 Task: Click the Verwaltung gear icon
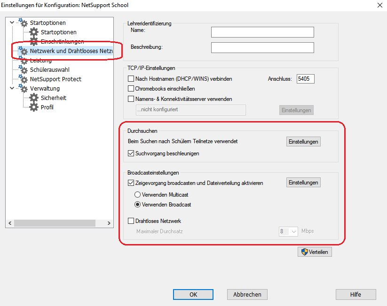click(23, 89)
